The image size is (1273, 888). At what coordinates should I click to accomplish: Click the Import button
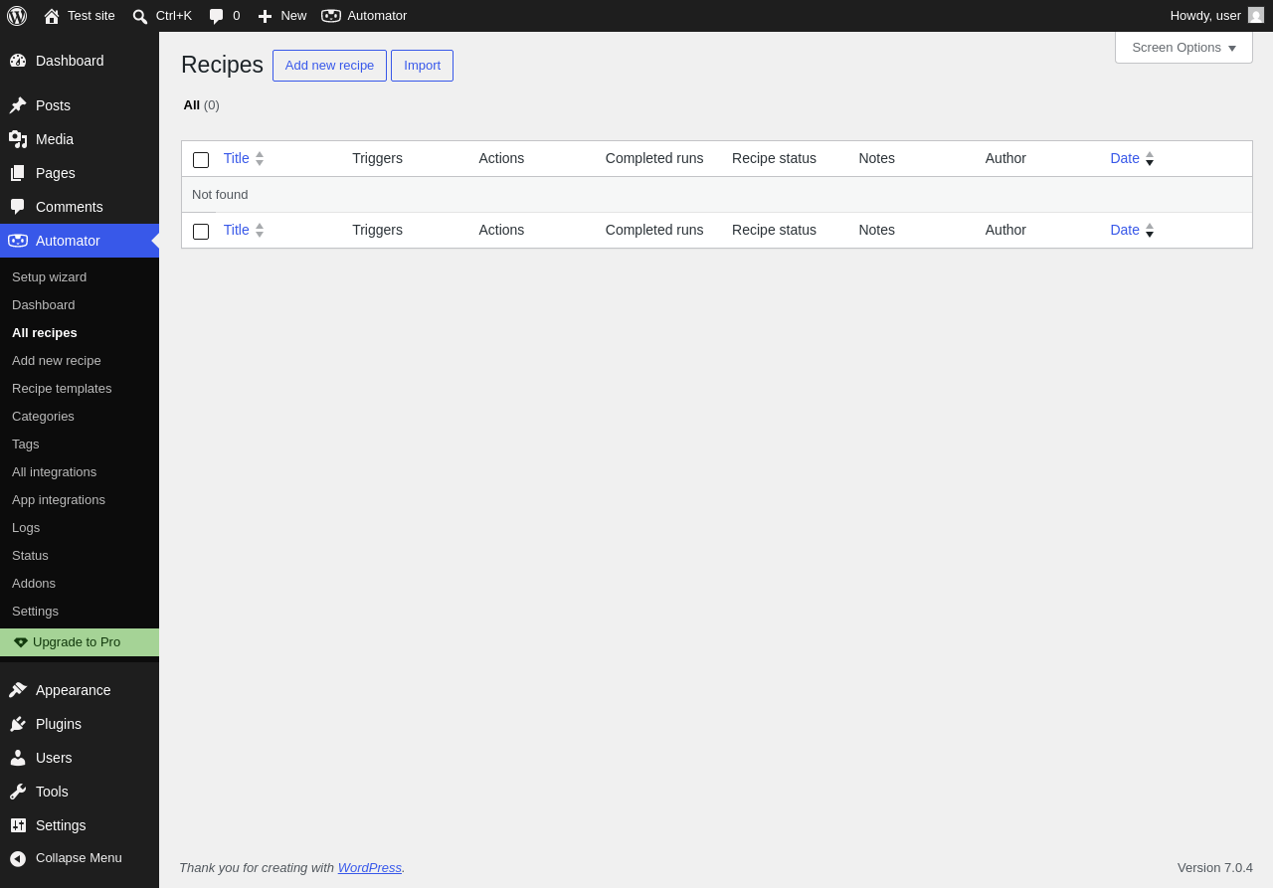click(x=422, y=66)
